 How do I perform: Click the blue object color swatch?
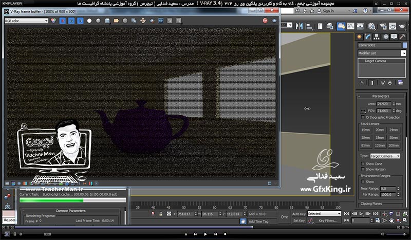[404, 45]
